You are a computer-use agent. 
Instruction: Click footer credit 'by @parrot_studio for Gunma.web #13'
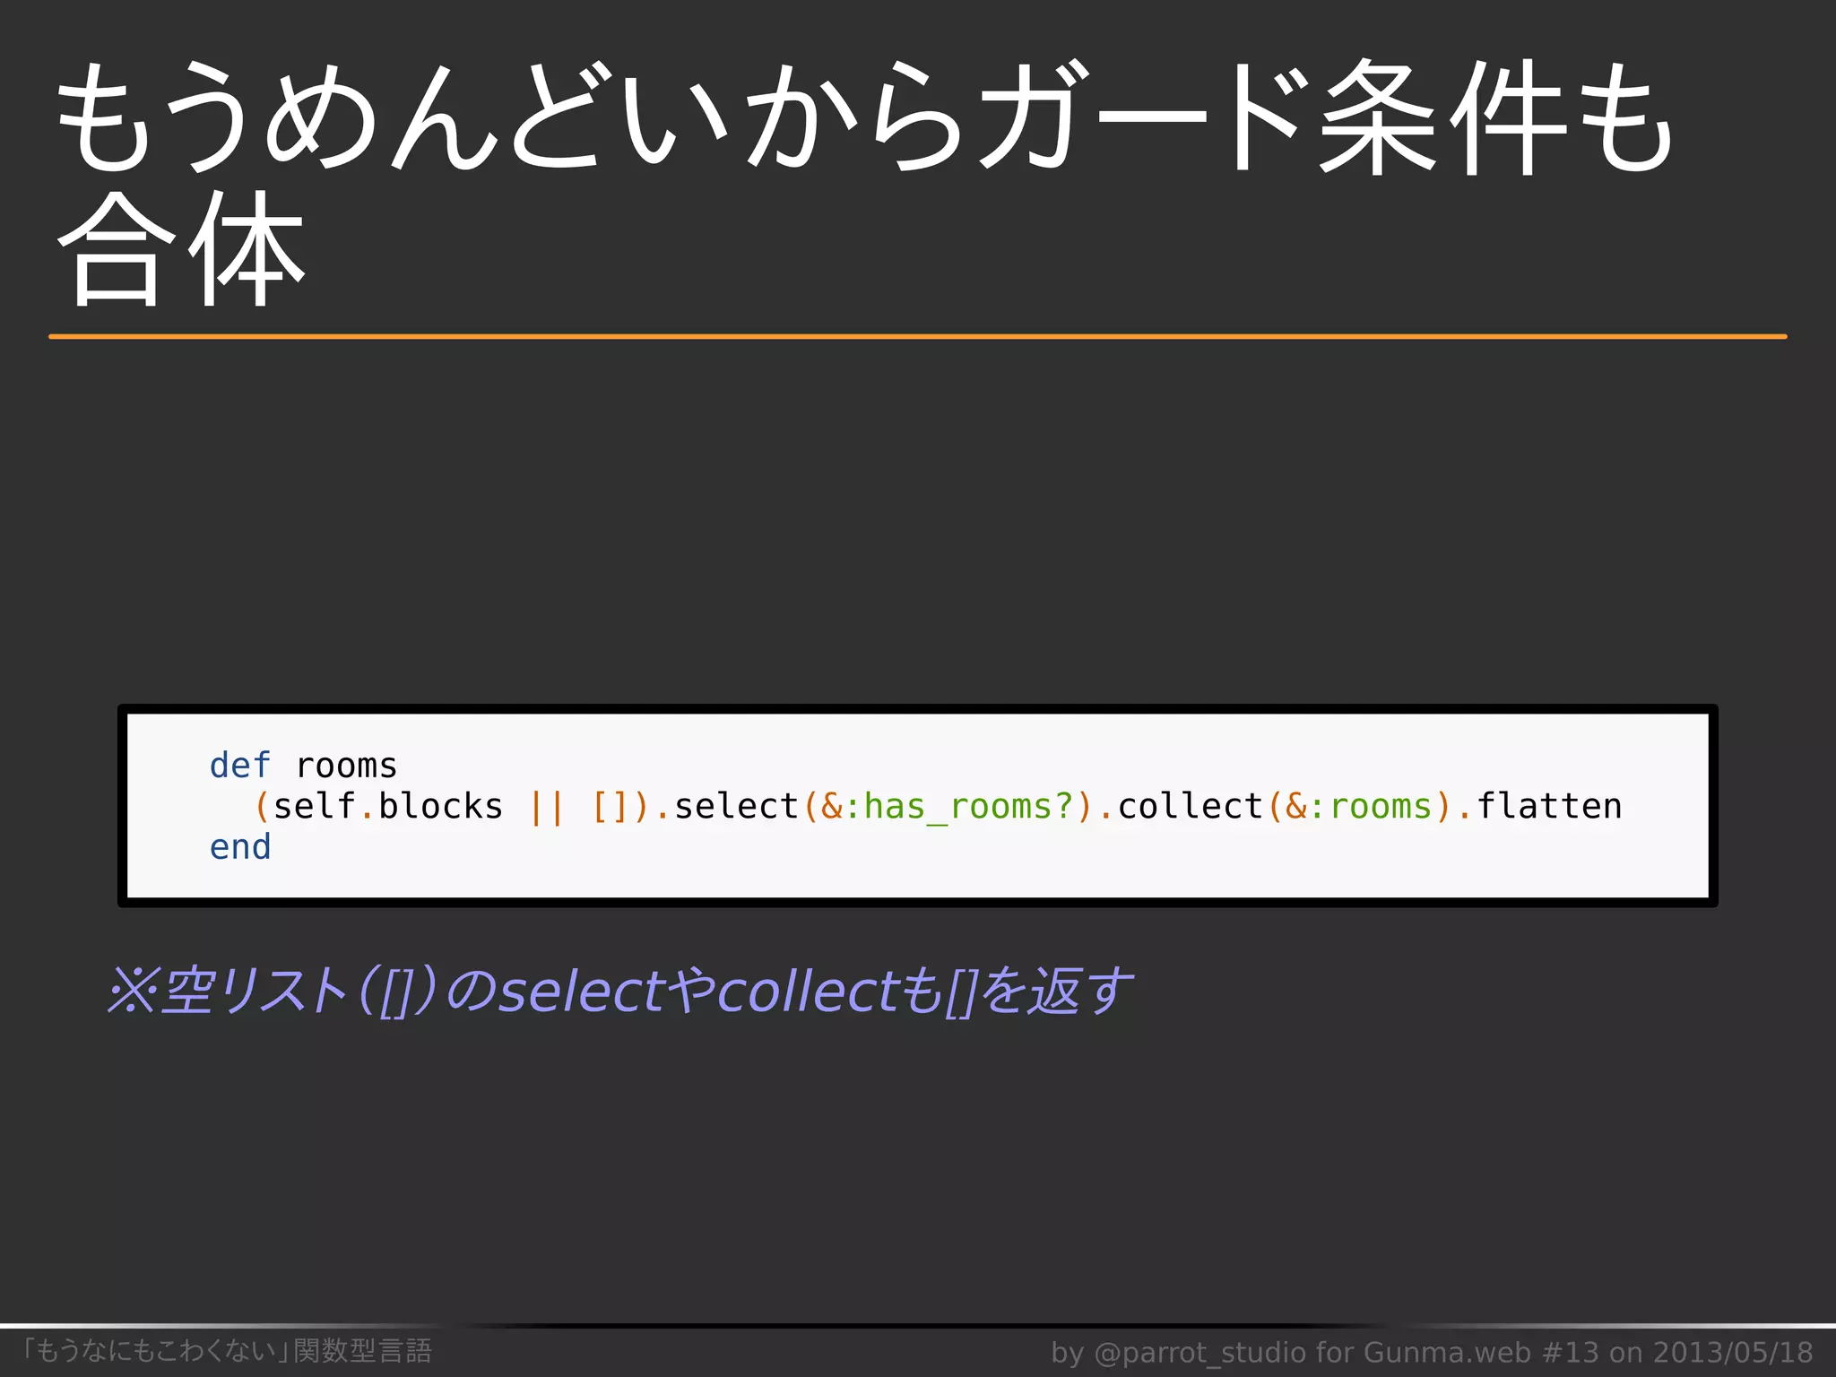1326,1352
